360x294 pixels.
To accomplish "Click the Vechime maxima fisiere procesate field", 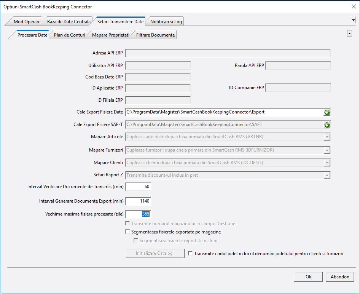I will click(x=138, y=214).
